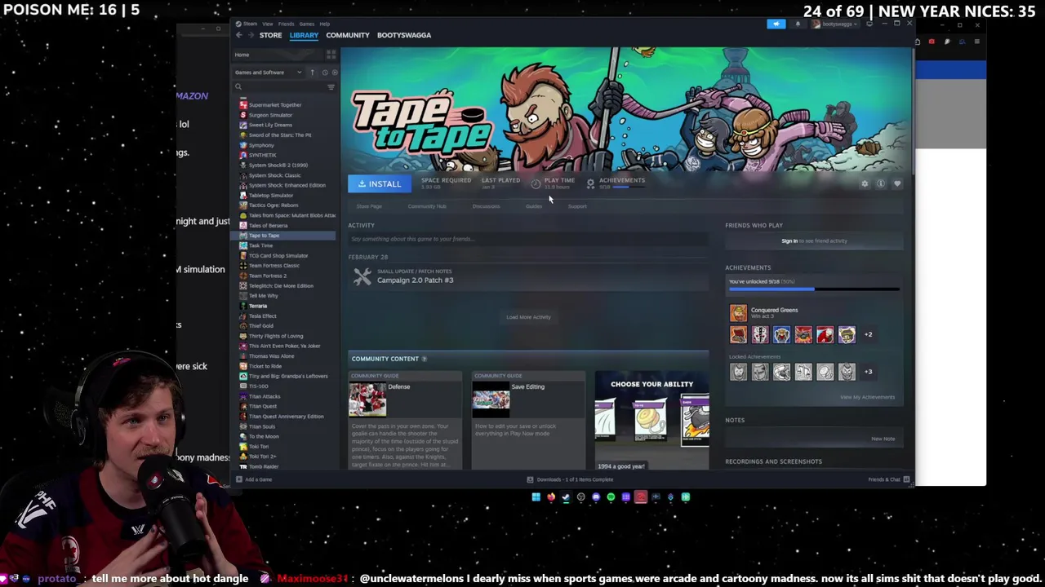The width and height of the screenshot is (1045, 587).
Task: Open the BOOTYSWAGGA profile tab
Action: click(404, 35)
